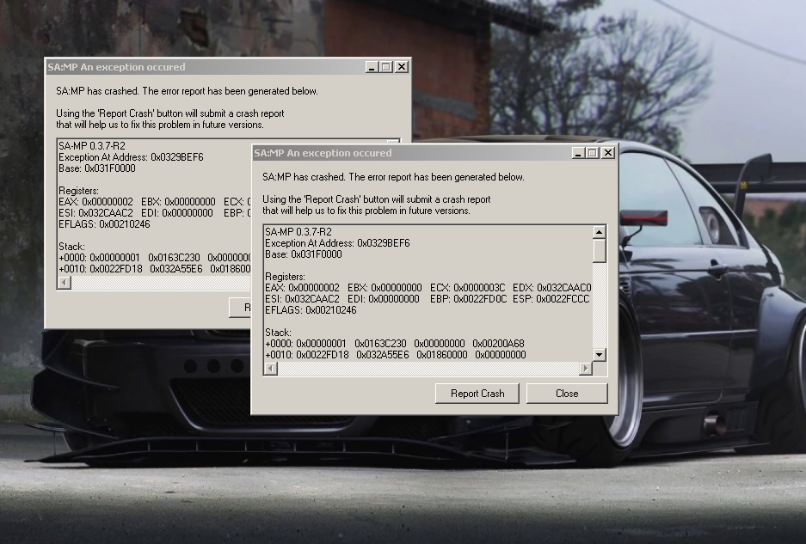Click scroll down arrow in front crash report
Viewport: 806px width, 544px height.
pyautogui.click(x=600, y=355)
